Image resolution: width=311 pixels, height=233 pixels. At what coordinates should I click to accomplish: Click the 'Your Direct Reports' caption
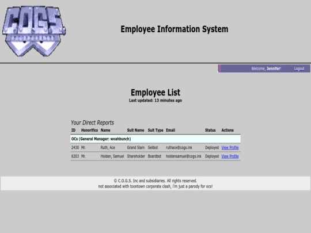[x=92, y=123]
